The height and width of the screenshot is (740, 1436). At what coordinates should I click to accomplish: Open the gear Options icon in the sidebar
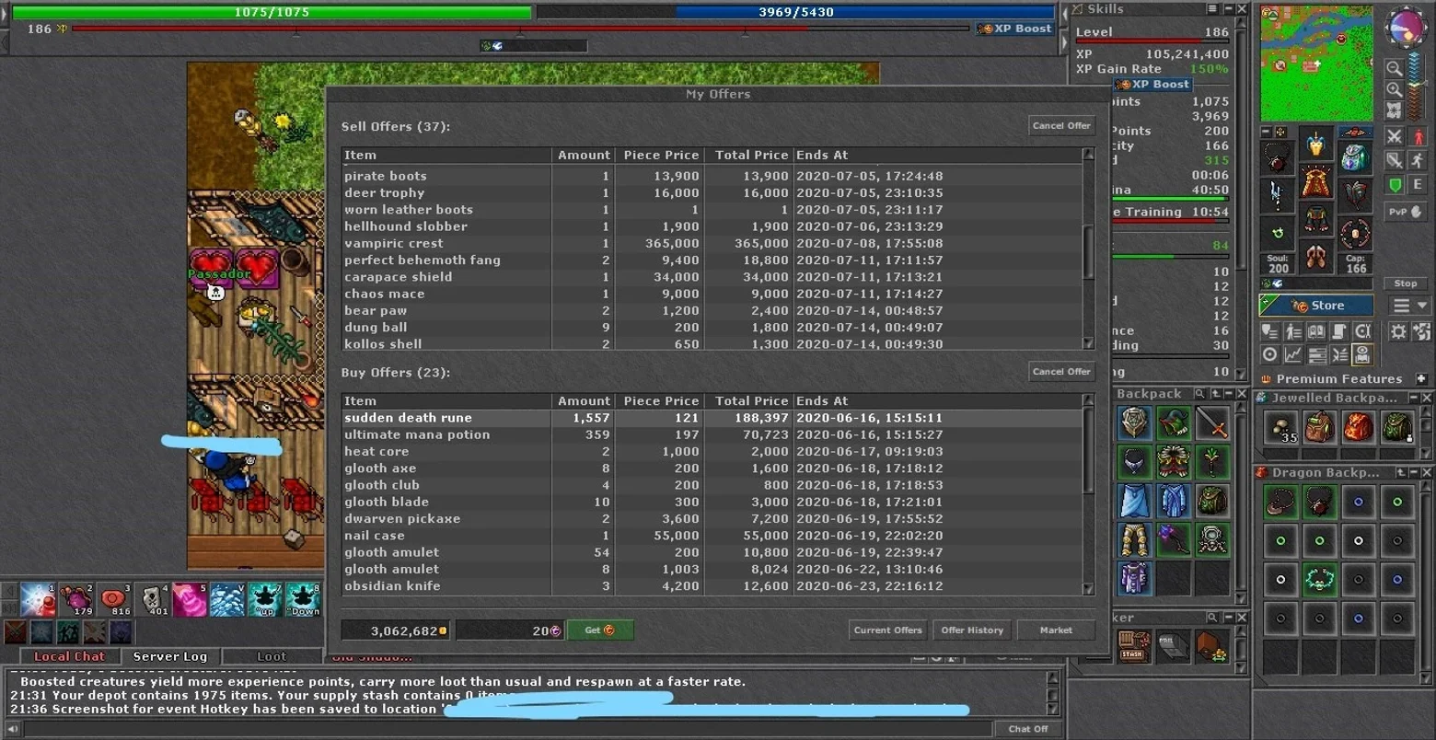click(1399, 331)
